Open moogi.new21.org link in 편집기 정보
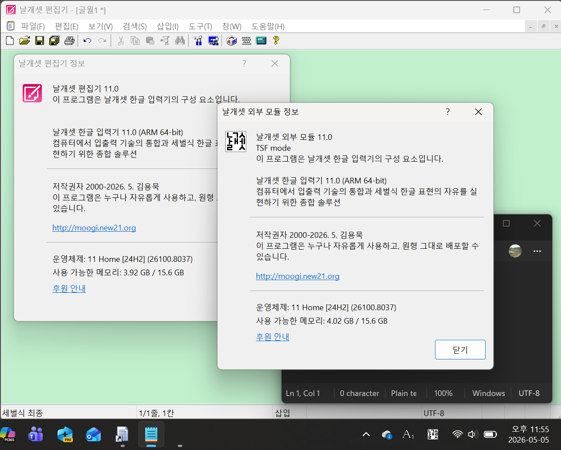561x450 pixels. [x=94, y=228]
